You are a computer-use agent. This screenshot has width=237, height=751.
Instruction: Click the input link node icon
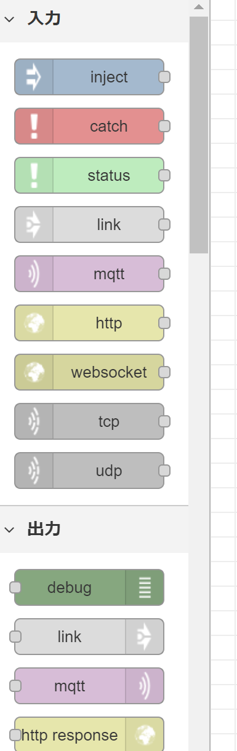pyautogui.click(x=34, y=225)
